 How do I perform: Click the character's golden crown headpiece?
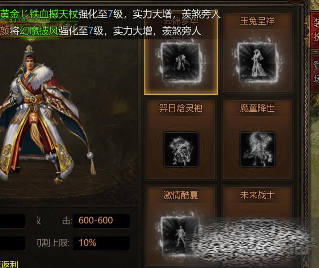click(29, 50)
